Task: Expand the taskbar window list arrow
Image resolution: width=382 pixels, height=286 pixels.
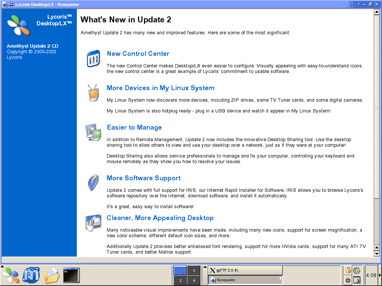Action: point(205,267)
